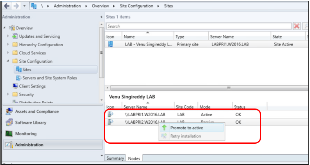The width and height of the screenshot is (310, 165).
Task: Expand the Cloud Services node
Action: click(8, 53)
